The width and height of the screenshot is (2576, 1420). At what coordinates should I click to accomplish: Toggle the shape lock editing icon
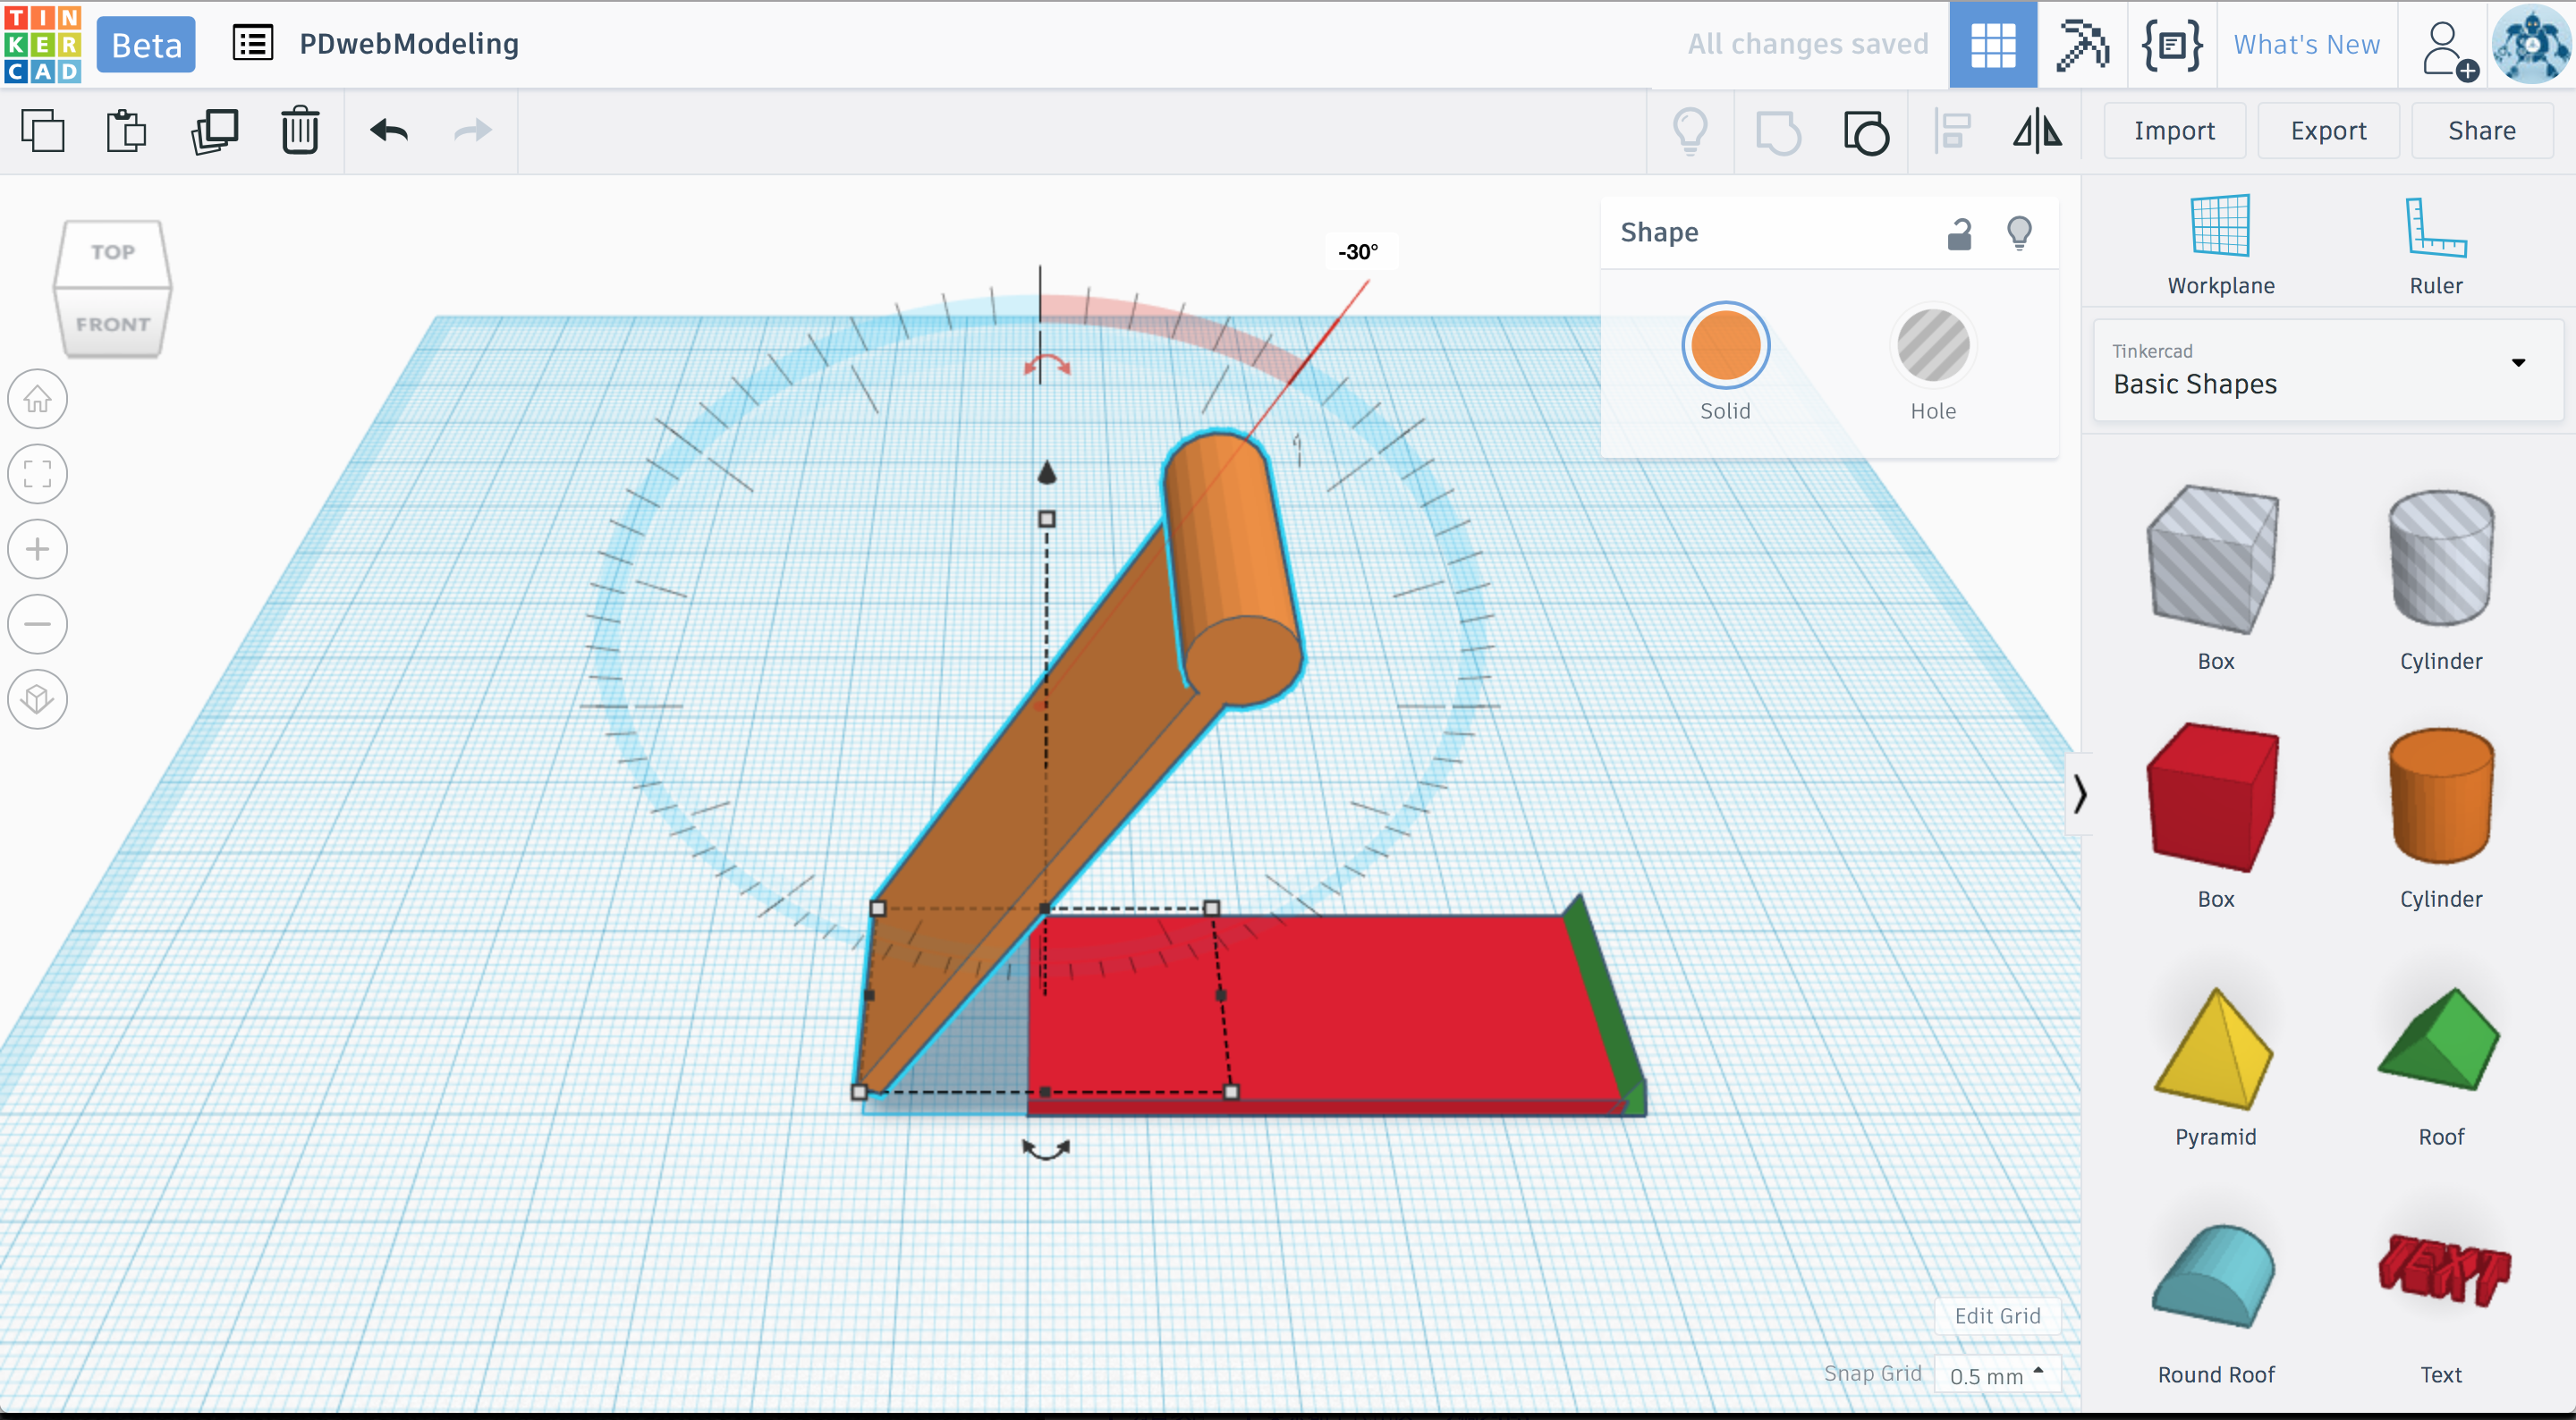pos(1959,233)
